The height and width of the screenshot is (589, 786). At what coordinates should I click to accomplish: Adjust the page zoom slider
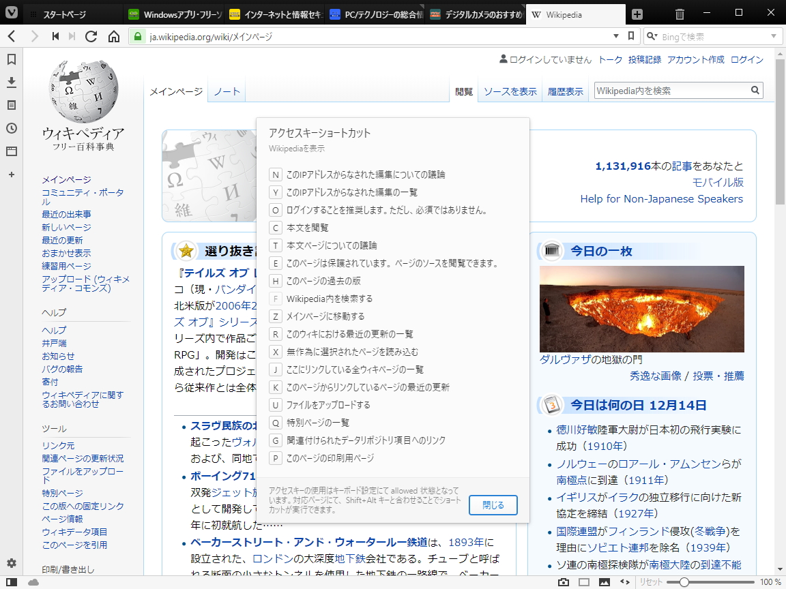684,582
